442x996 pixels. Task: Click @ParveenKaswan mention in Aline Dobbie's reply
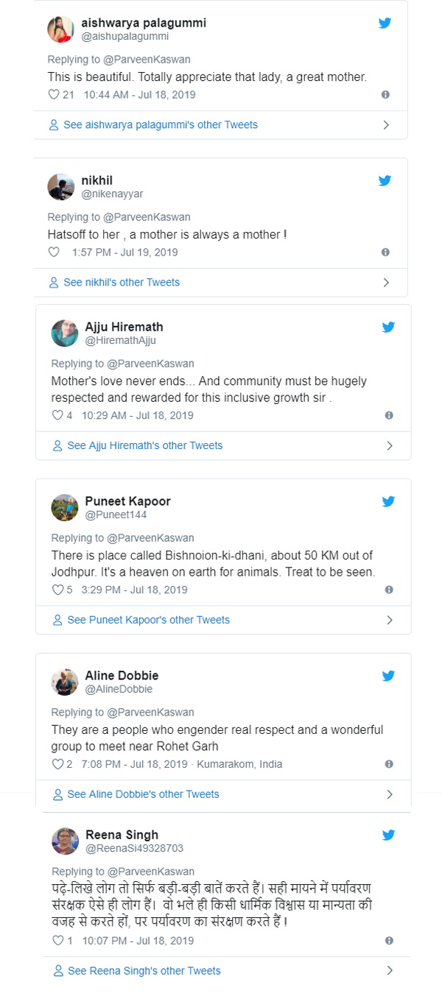150,712
